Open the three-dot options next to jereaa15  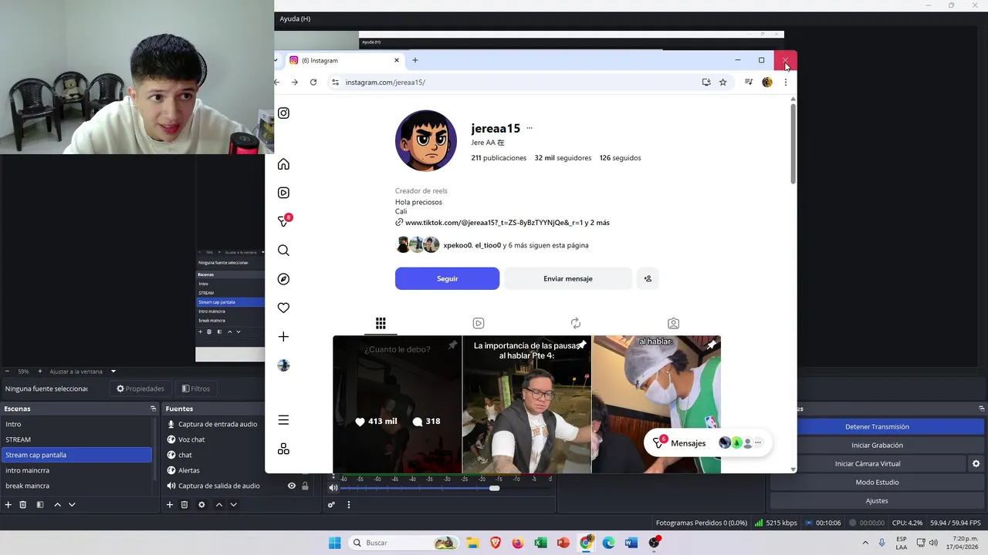click(x=529, y=129)
